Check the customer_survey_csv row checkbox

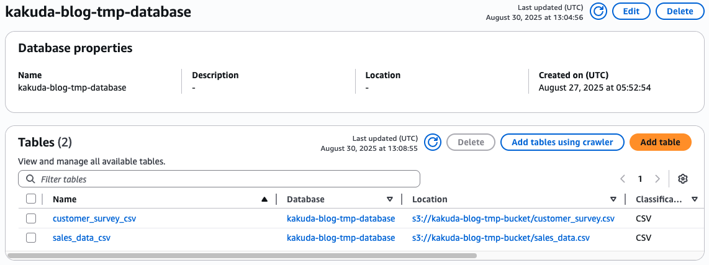(31, 218)
